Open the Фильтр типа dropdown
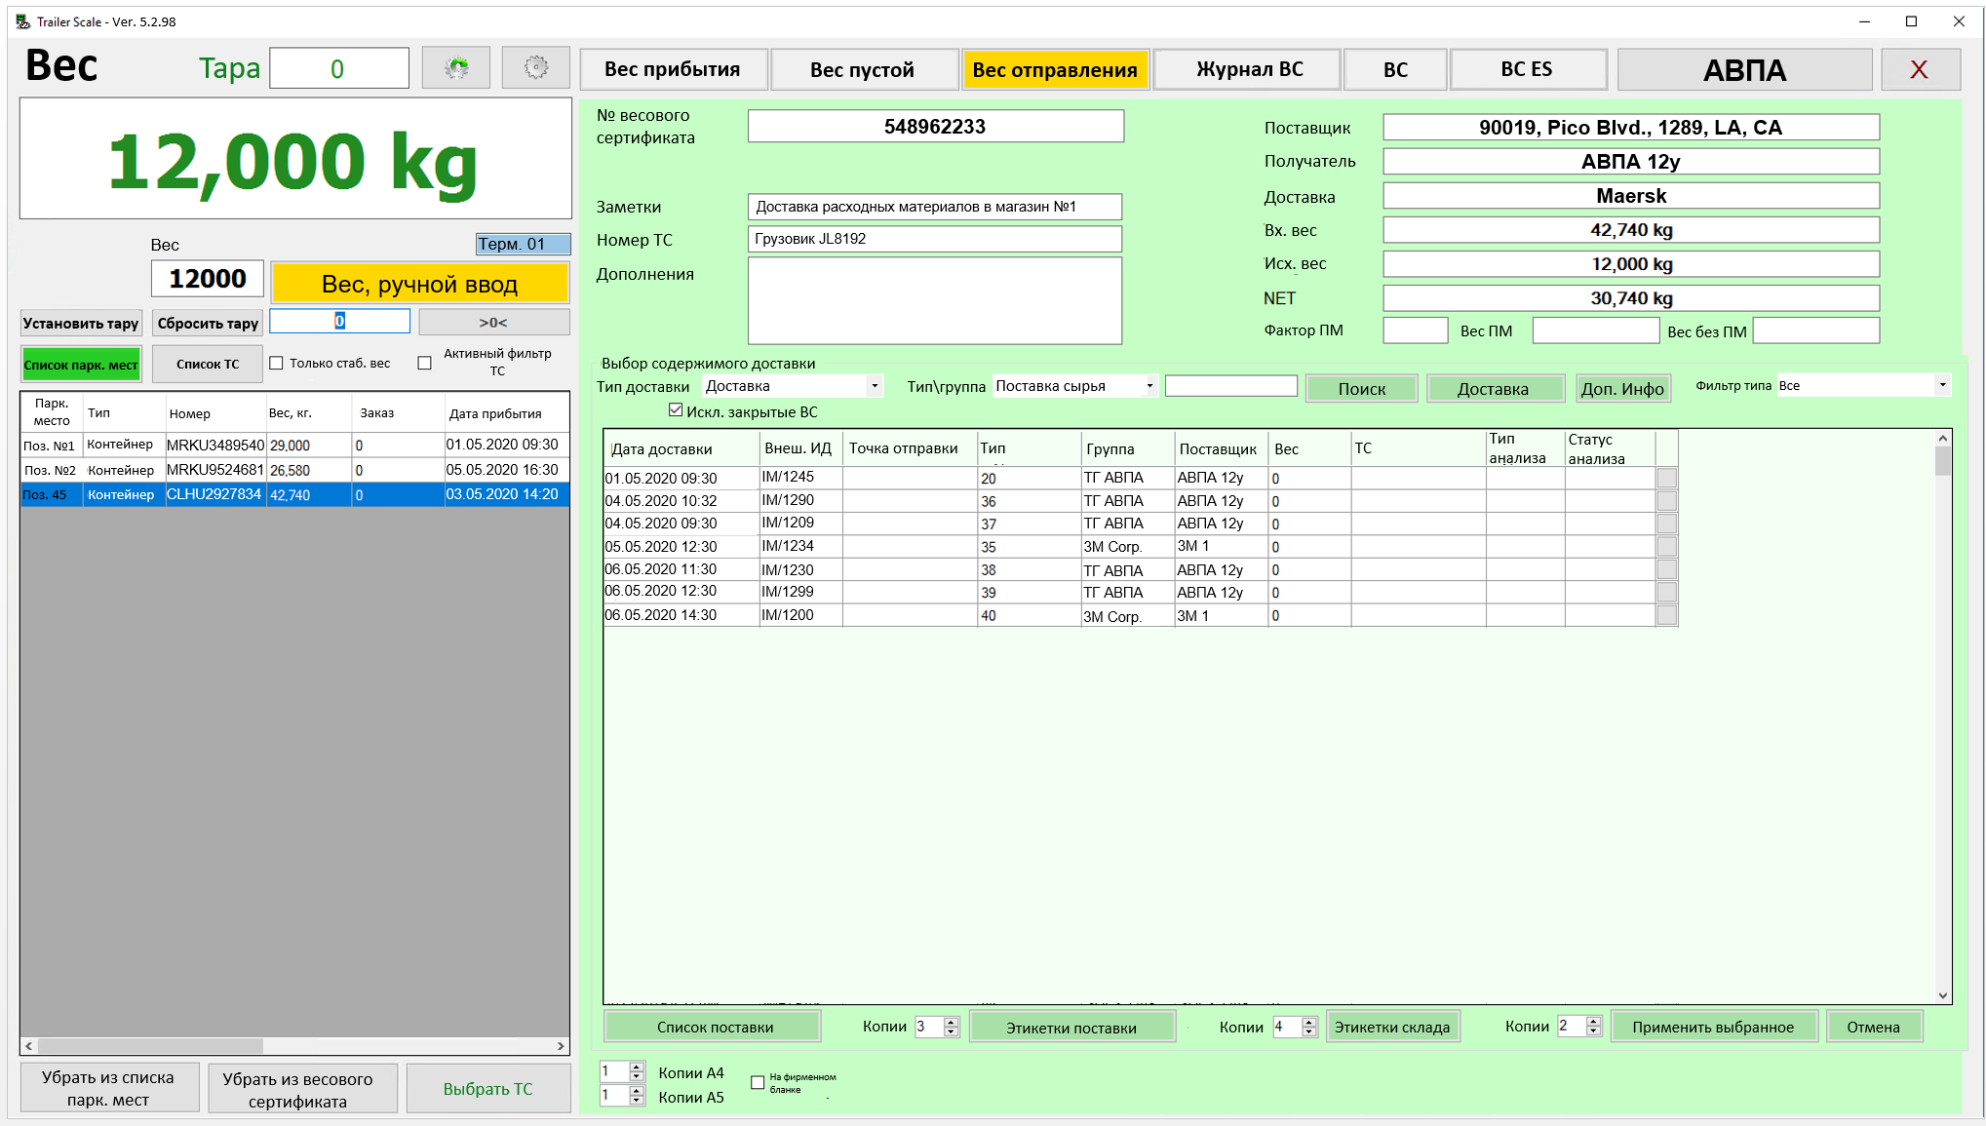 coord(1941,385)
